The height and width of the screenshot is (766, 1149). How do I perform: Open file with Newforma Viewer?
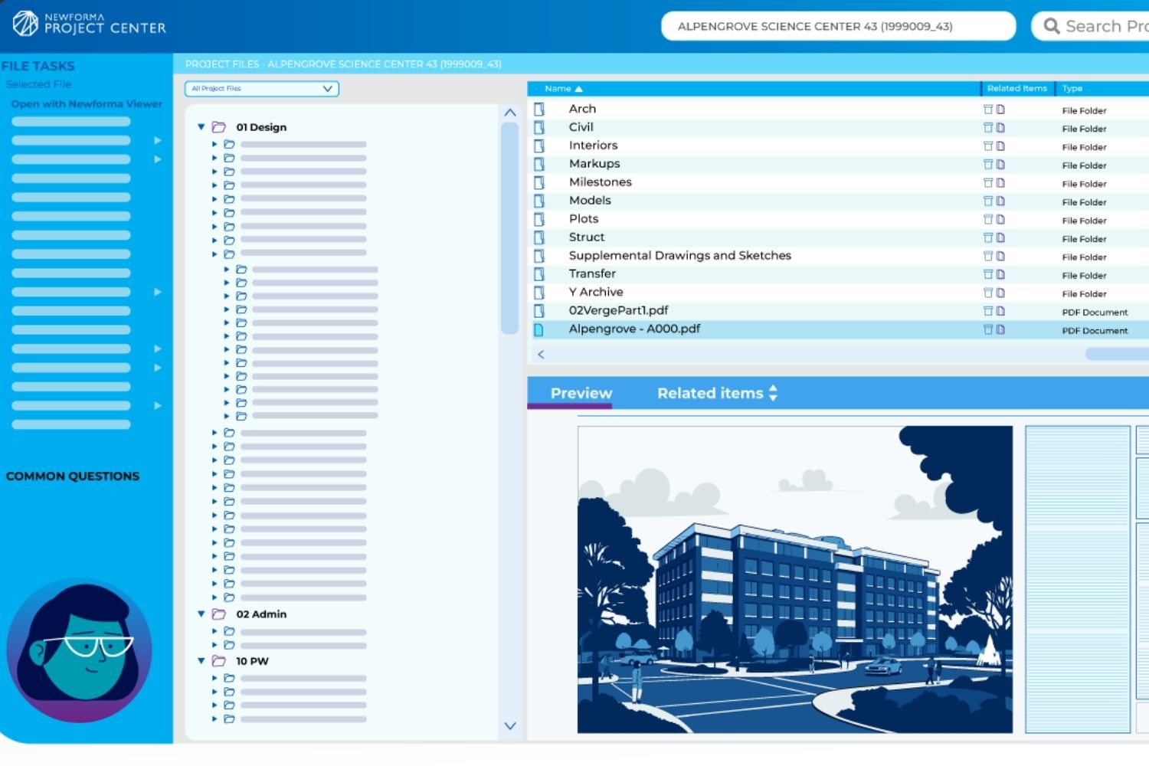pyautogui.click(x=87, y=103)
